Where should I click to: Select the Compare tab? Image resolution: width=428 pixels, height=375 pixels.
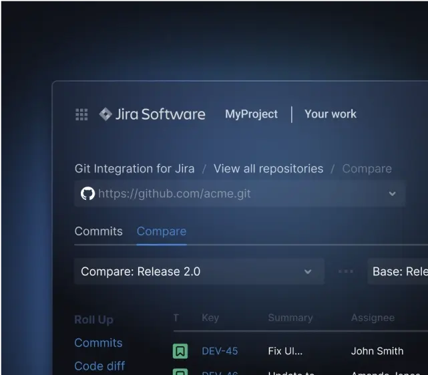(162, 231)
